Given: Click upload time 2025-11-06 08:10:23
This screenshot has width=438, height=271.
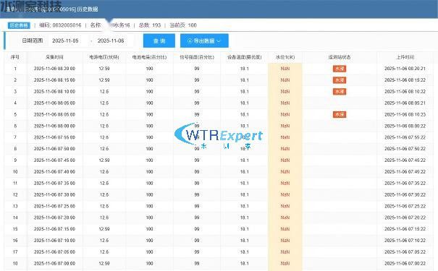Looking at the screenshot, I should click(x=405, y=114).
